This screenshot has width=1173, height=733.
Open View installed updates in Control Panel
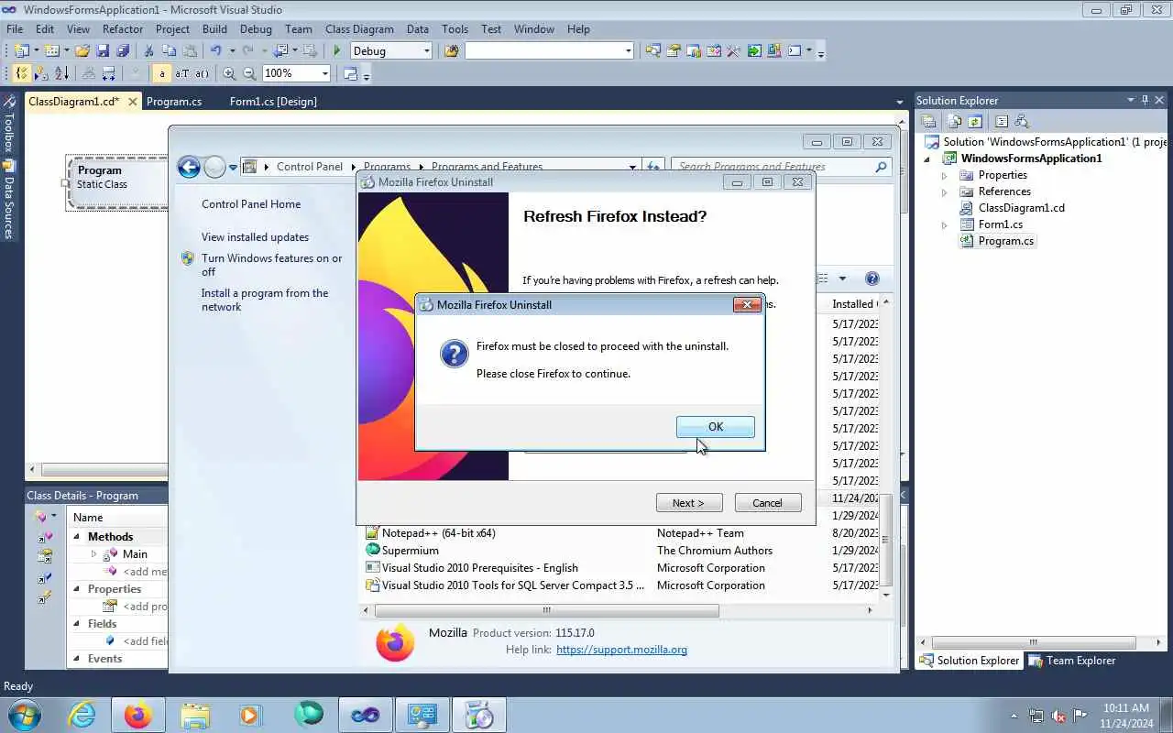click(255, 237)
